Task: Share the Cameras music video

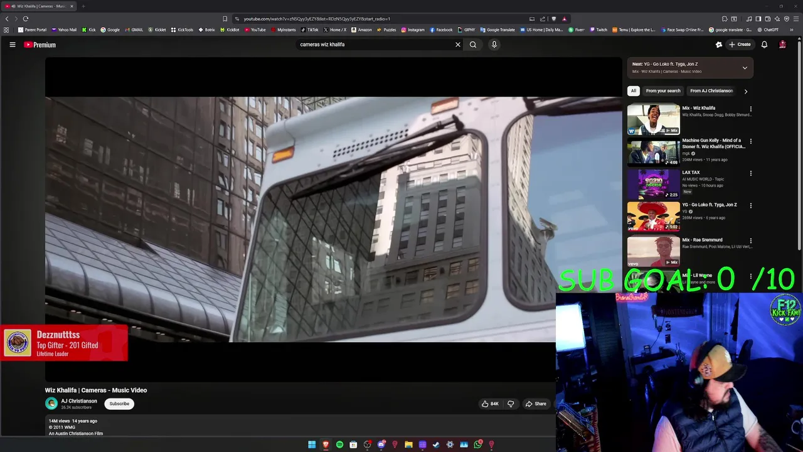Action: click(x=536, y=404)
